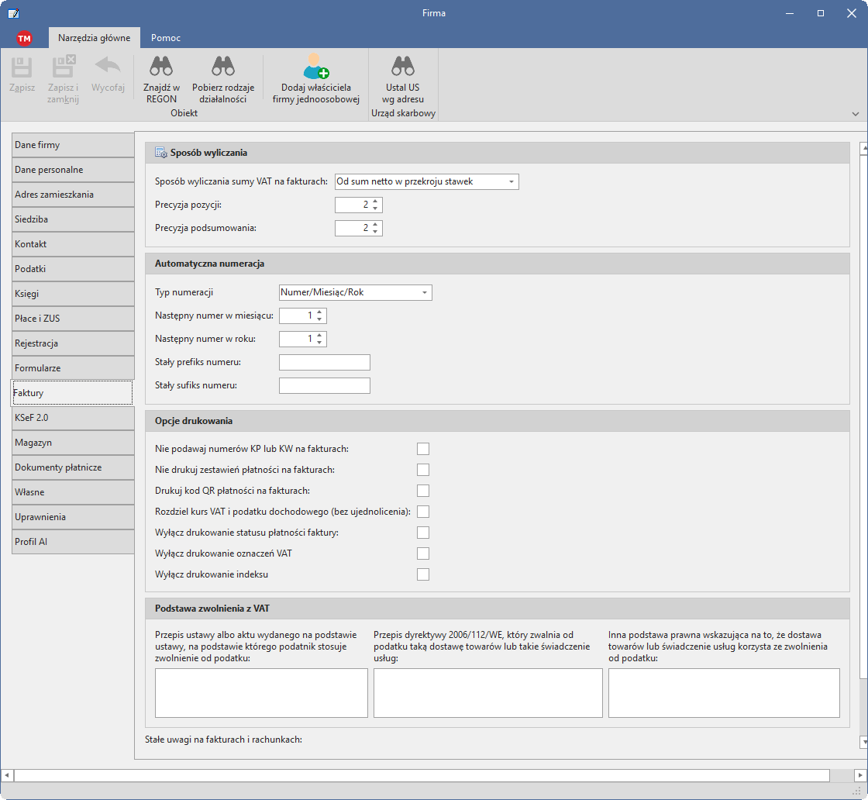Screen dimensions: 868x800
Task: Open the Uprawnienia side tab
Action: pos(73,517)
